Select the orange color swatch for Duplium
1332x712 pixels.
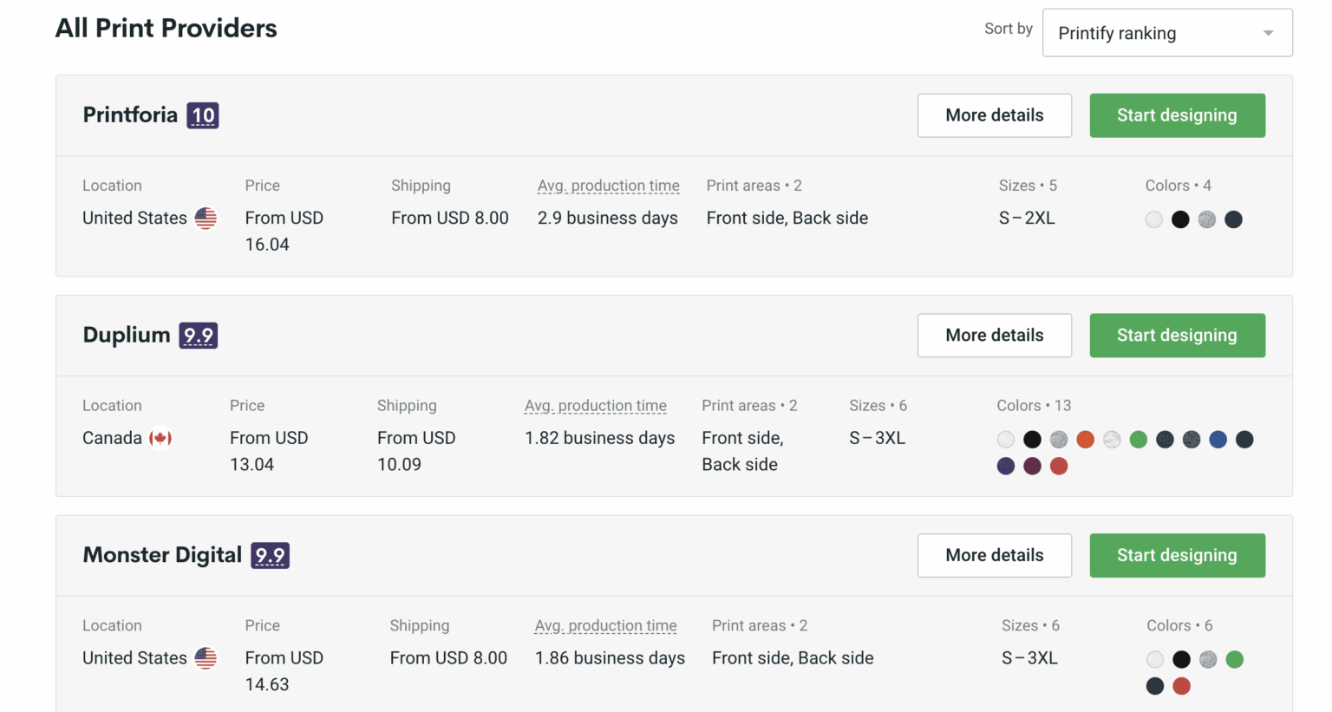click(x=1085, y=440)
